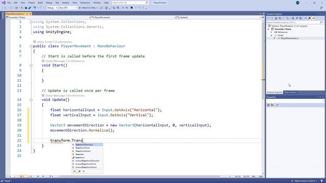This screenshot has height=183, width=326.
Task: Select InverseTransformDirection in IntelliSense list
Action: 87,161
